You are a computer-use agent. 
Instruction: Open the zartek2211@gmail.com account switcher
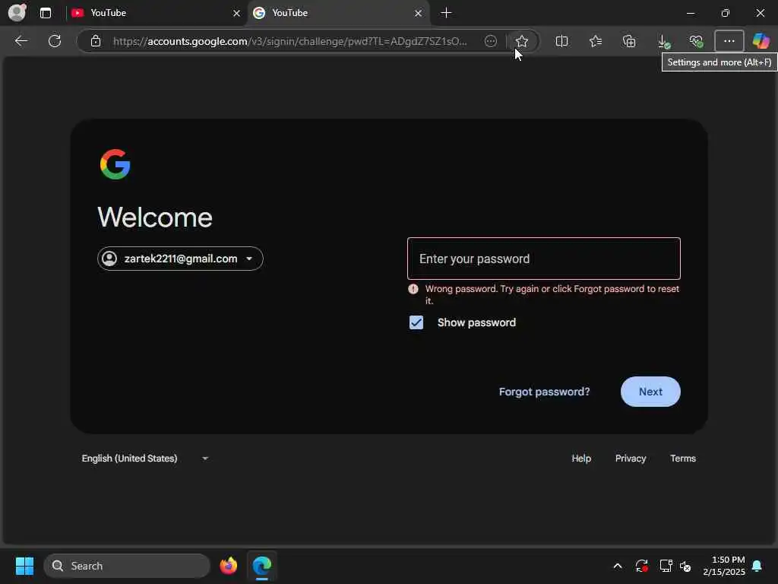[x=180, y=259]
